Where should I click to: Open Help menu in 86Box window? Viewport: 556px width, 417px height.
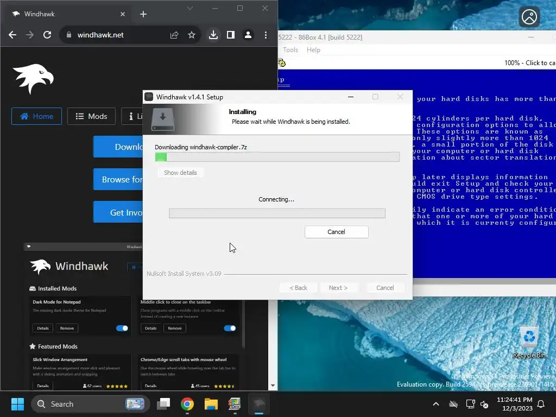coord(313,50)
